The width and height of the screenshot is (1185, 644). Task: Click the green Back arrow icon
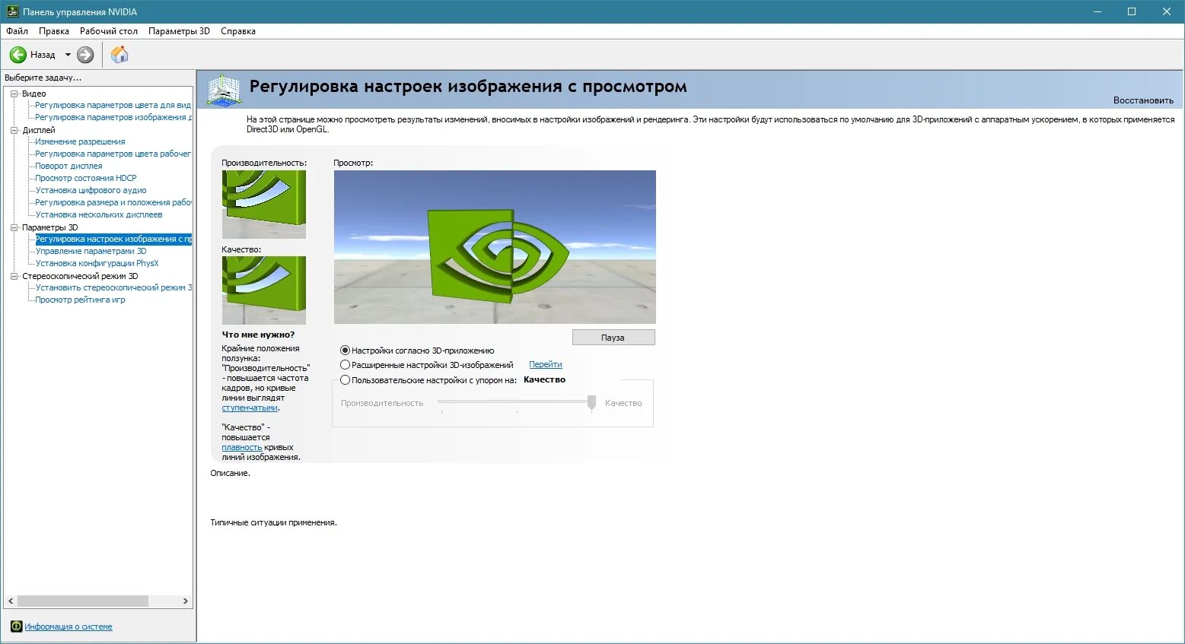pyautogui.click(x=18, y=55)
